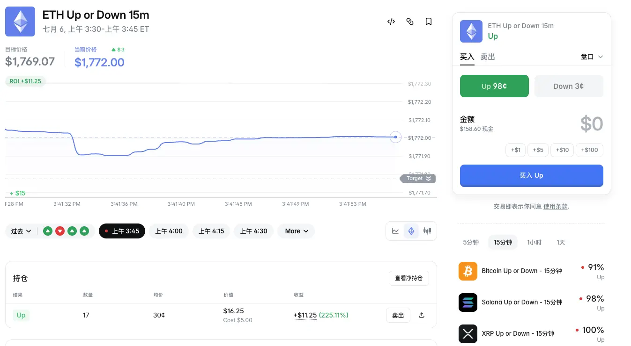Select the Down 3¢ outcome
Viewport: 631px width, 346px height.
[x=569, y=86]
